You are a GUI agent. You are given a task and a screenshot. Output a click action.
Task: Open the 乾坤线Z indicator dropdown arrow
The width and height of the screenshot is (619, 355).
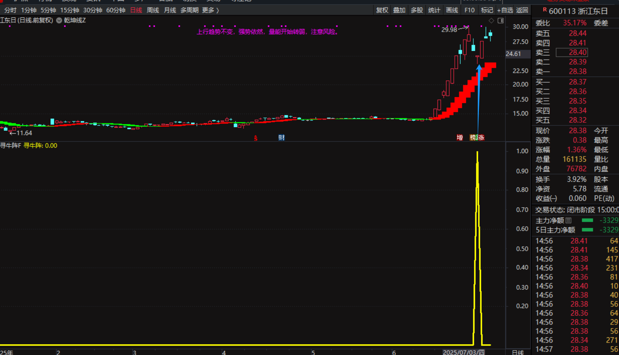tap(59, 20)
